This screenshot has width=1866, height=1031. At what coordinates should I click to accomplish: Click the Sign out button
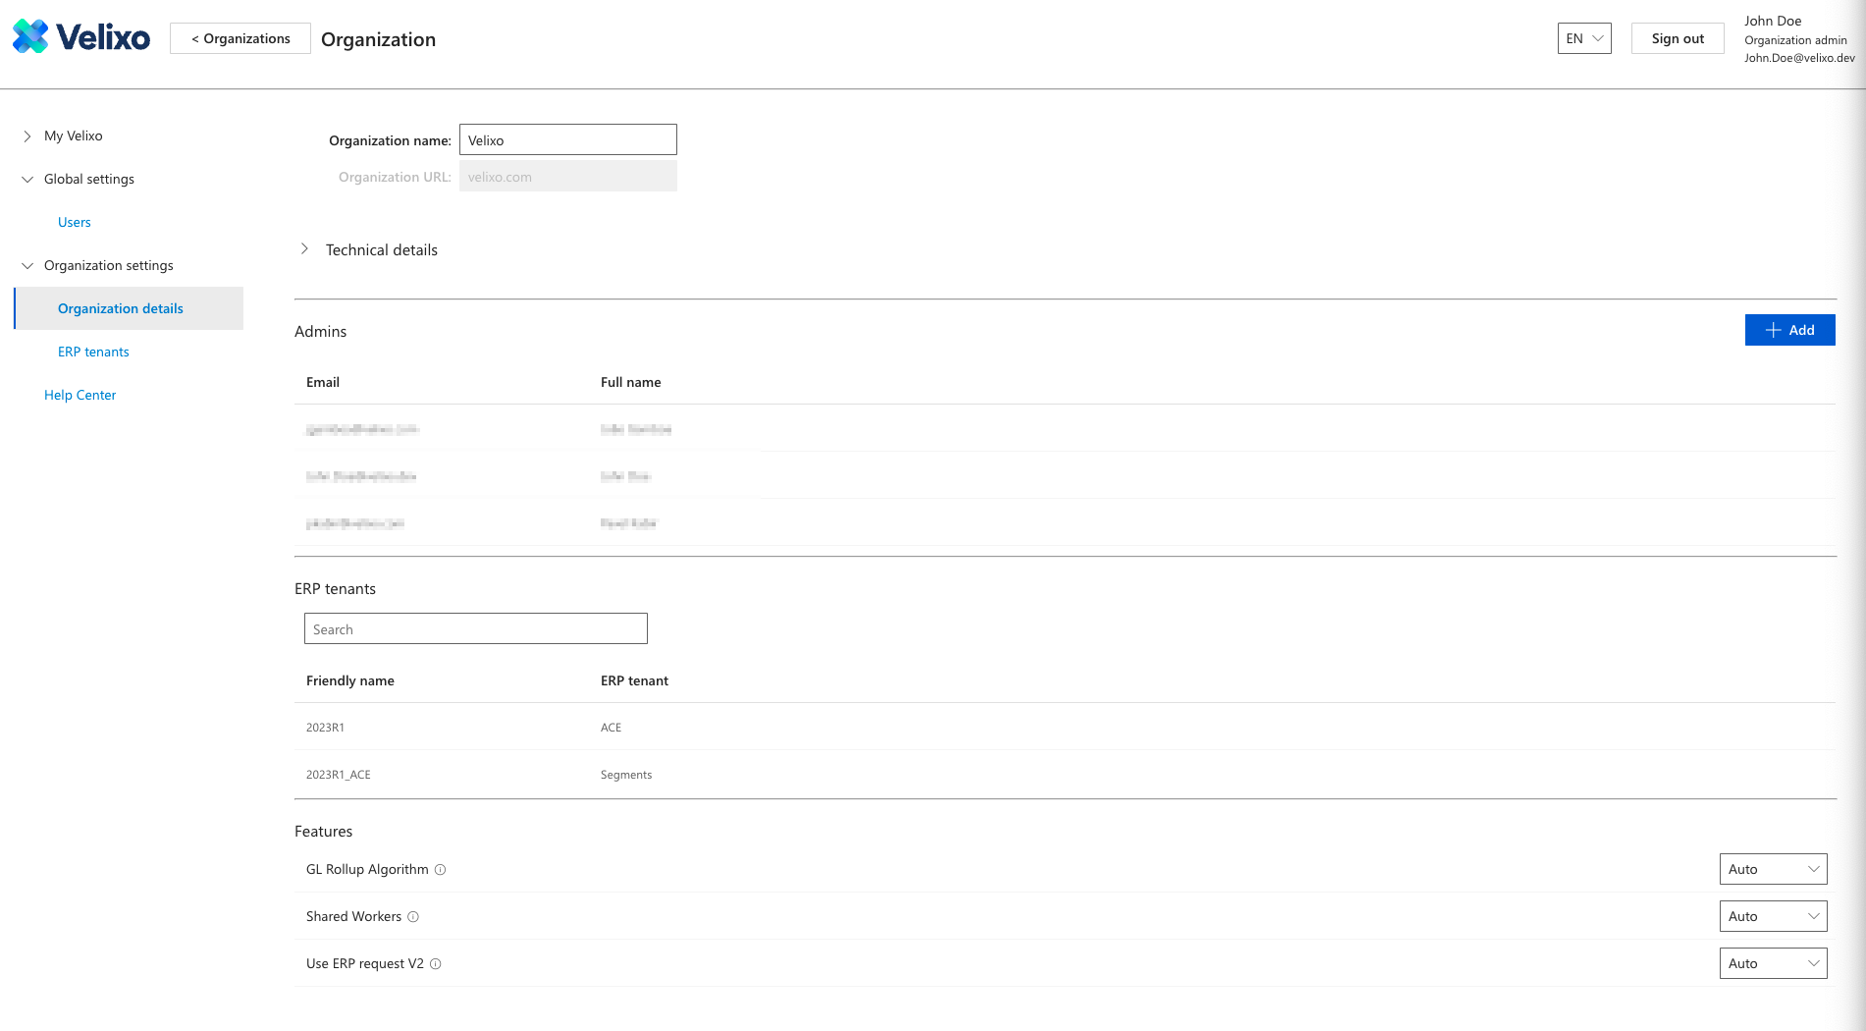(x=1677, y=38)
